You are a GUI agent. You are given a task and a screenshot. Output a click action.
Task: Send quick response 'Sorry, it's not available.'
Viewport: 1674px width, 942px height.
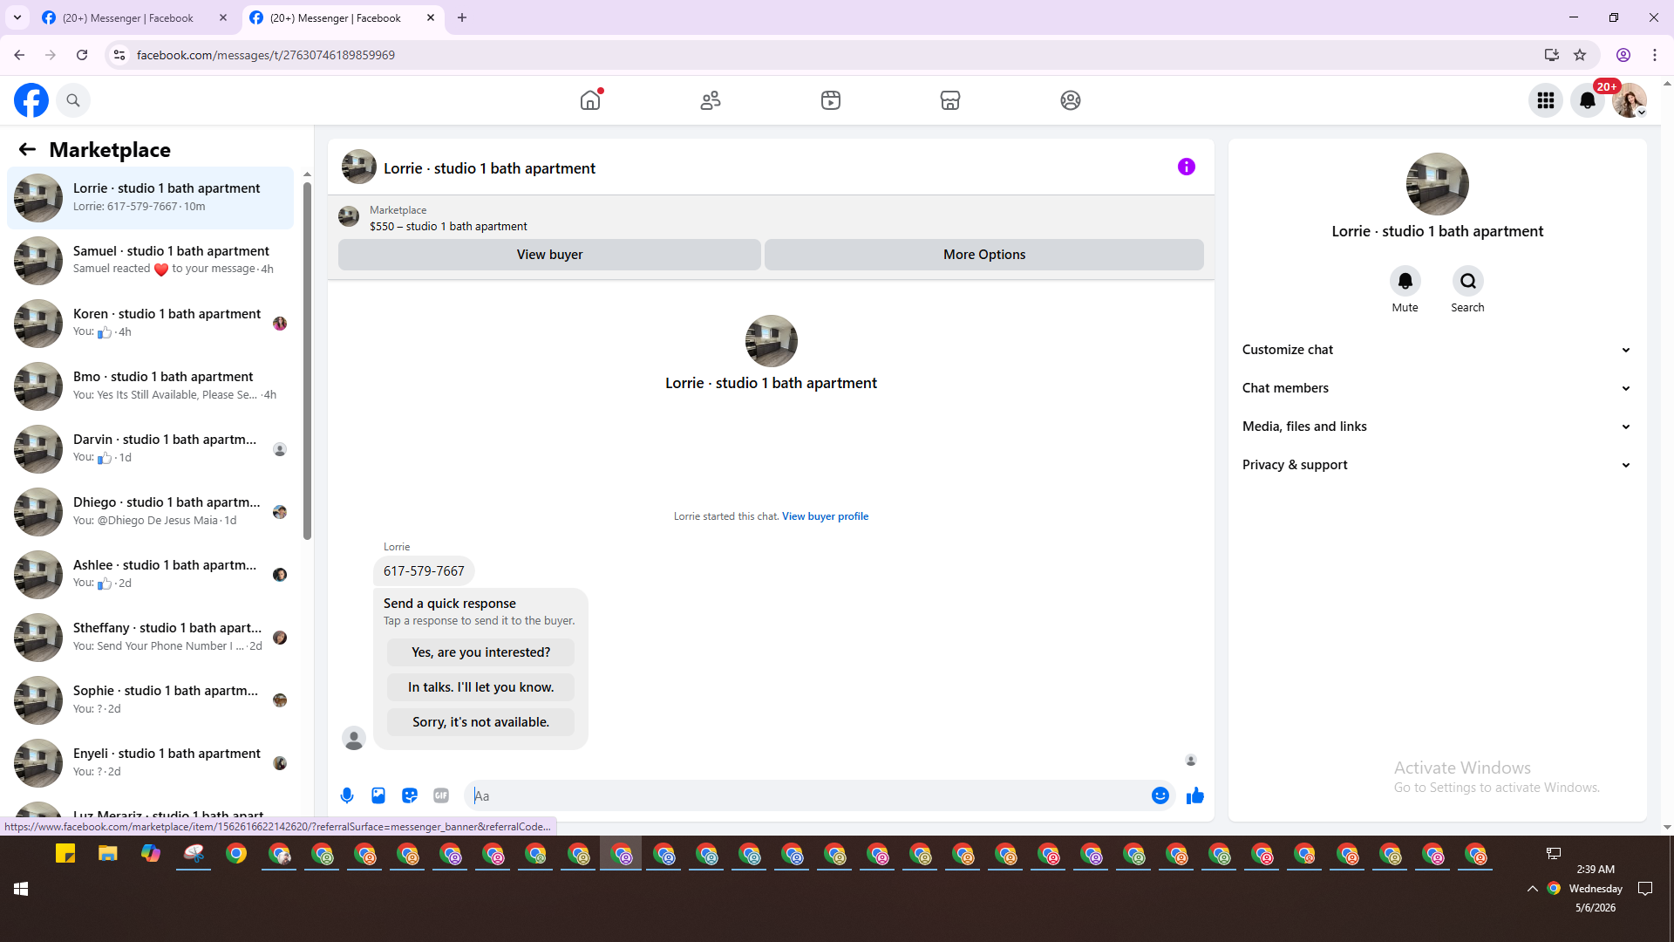tap(481, 722)
